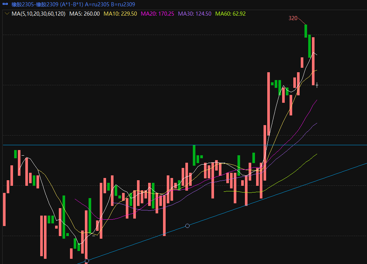Select the purple MA30: 124.50 legend value
The width and height of the screenshot is (367, 264).
pos(195,14)
